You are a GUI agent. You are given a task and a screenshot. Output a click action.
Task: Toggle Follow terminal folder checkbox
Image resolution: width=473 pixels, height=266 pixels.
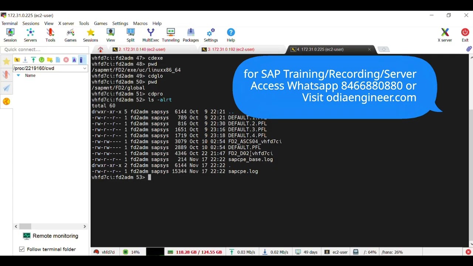[22, 249]
